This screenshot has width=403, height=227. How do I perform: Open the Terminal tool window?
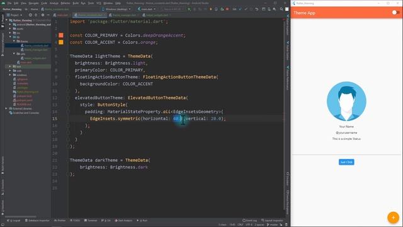click(x=91, y=220)
